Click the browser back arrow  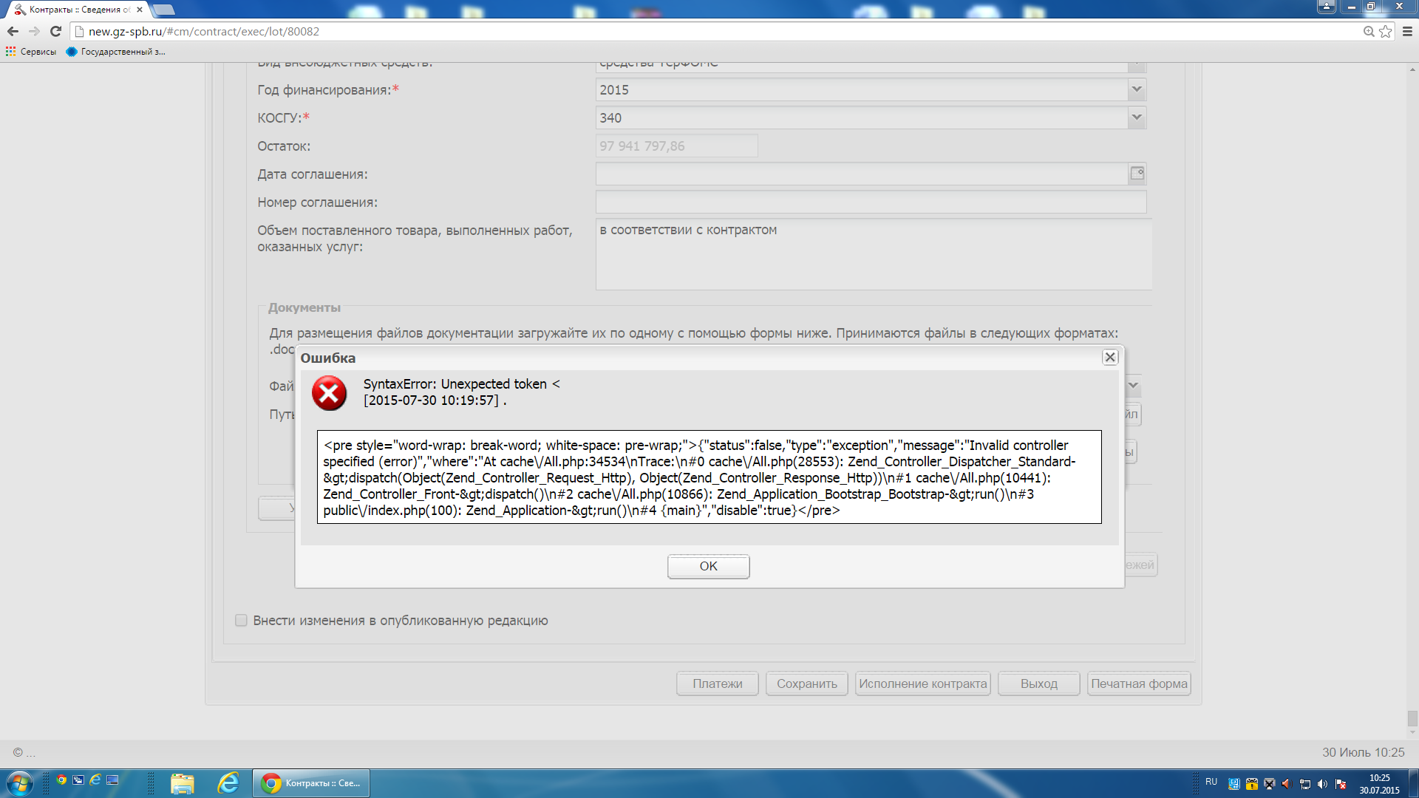pos(13,31)
